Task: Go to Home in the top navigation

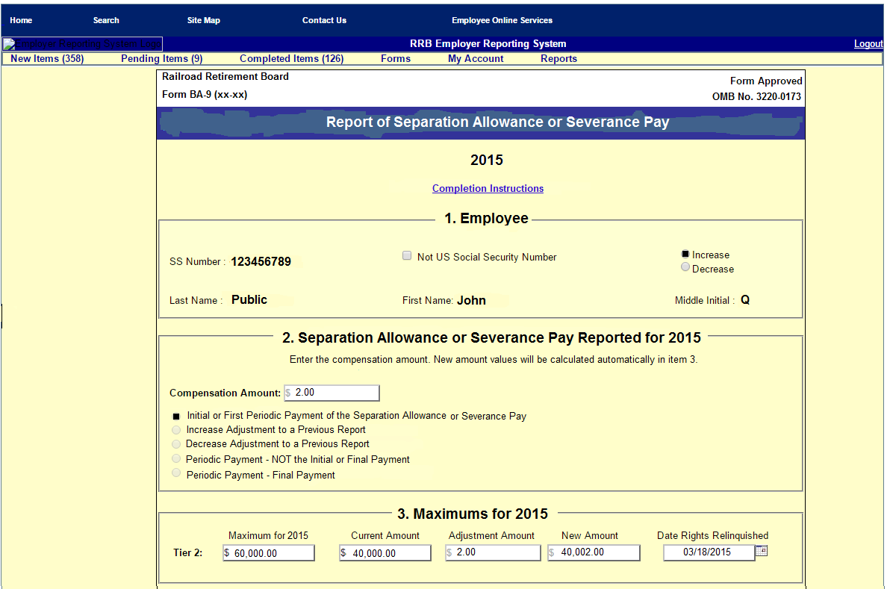Action: [x=21, y=20]
